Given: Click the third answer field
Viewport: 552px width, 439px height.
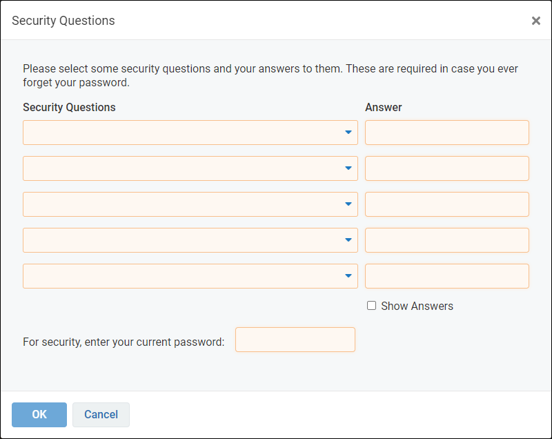Looking at the screenshot, I should coord(446,204).
